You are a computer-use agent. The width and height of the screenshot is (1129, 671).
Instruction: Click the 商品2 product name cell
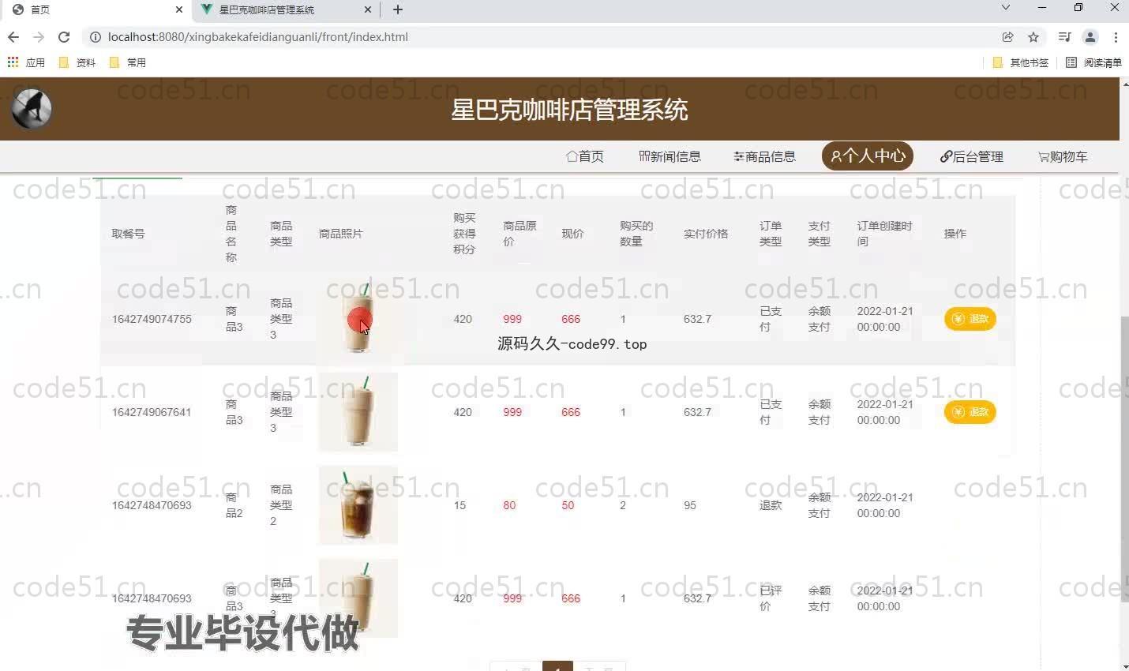(234, 505)
